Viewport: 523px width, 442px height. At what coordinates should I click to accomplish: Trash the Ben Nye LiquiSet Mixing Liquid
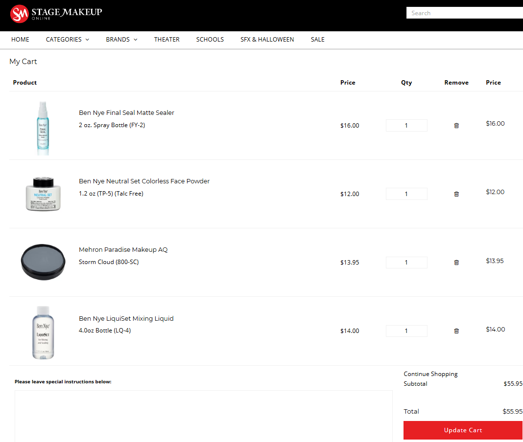click(456, 331)
